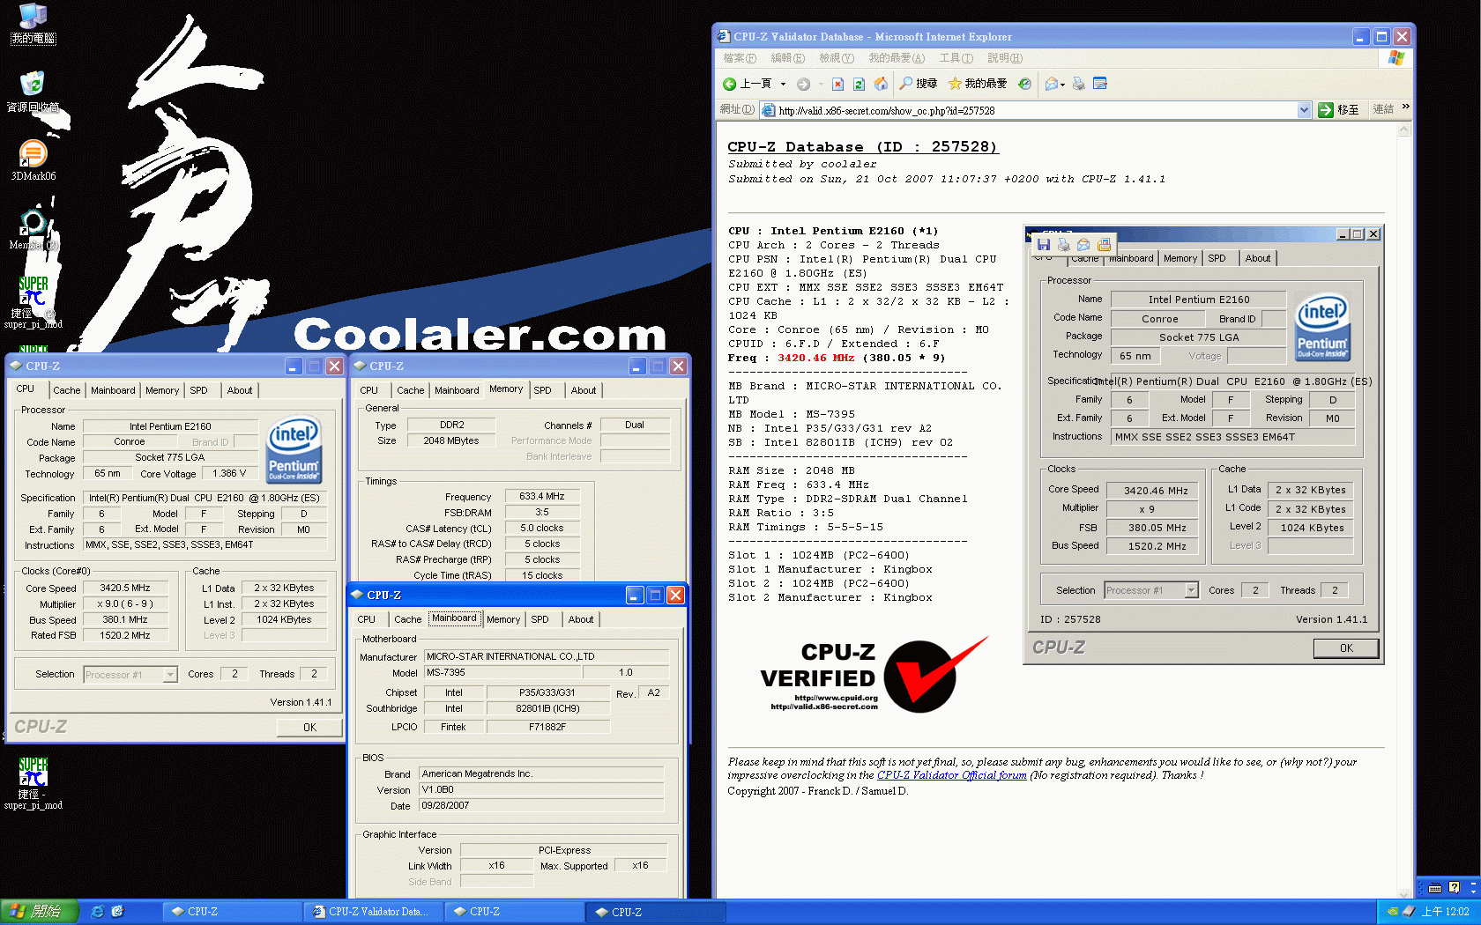The height and width of the screenshot is (925, 1481).
Task: Open the address bar URL dropdown
Action: coord(1305,110)
